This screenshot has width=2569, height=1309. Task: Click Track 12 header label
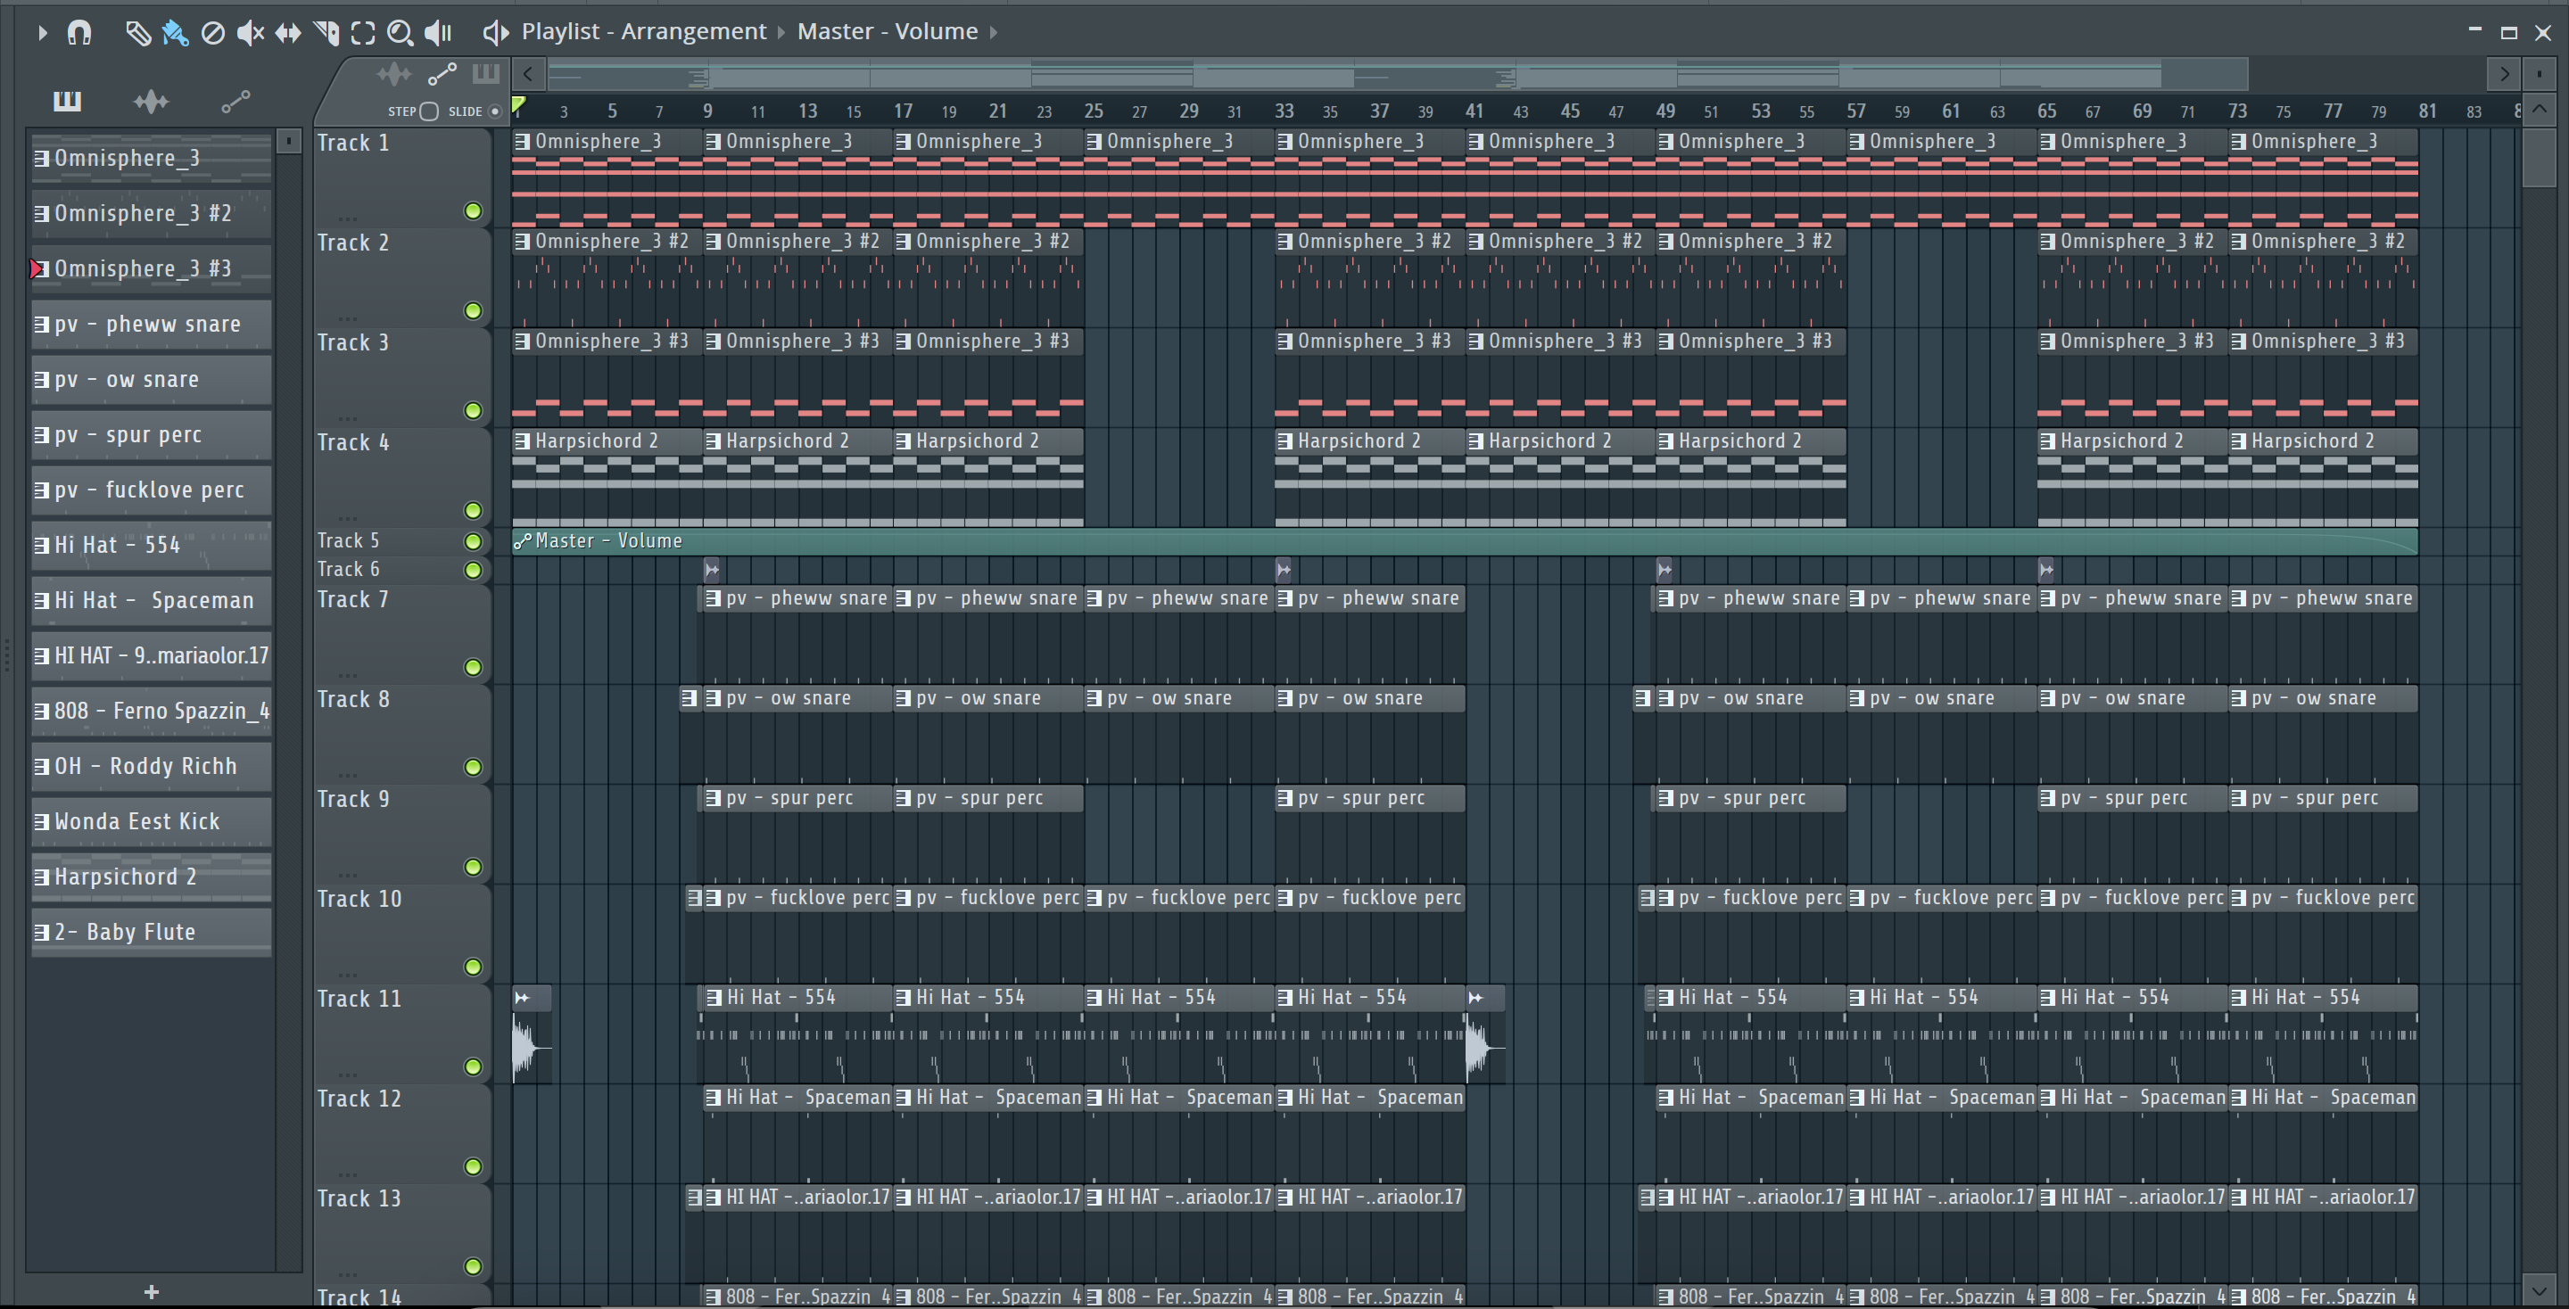[359, 1099]
